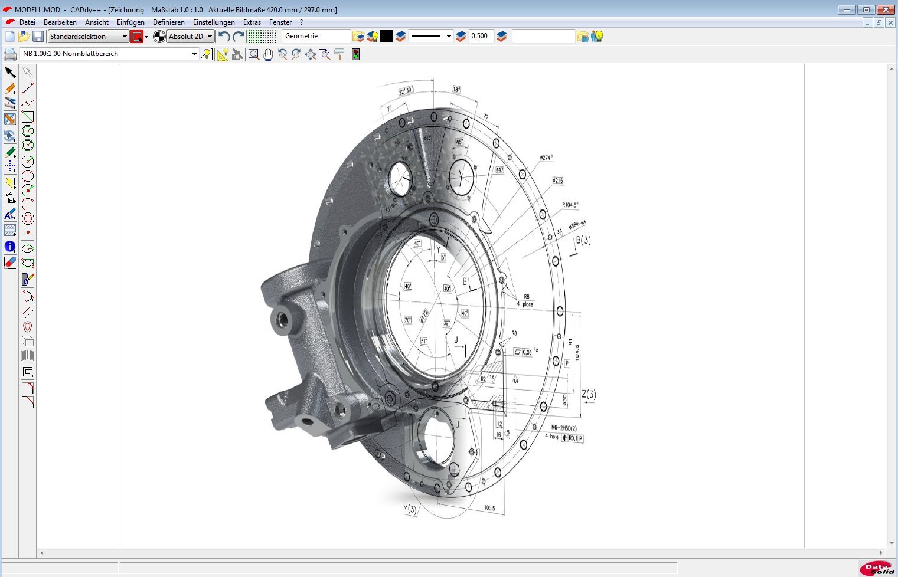Choose the ellipse in rectangle tool
Image resolution: width=898 pixels, height=577 pixels.
pos(28,263)
